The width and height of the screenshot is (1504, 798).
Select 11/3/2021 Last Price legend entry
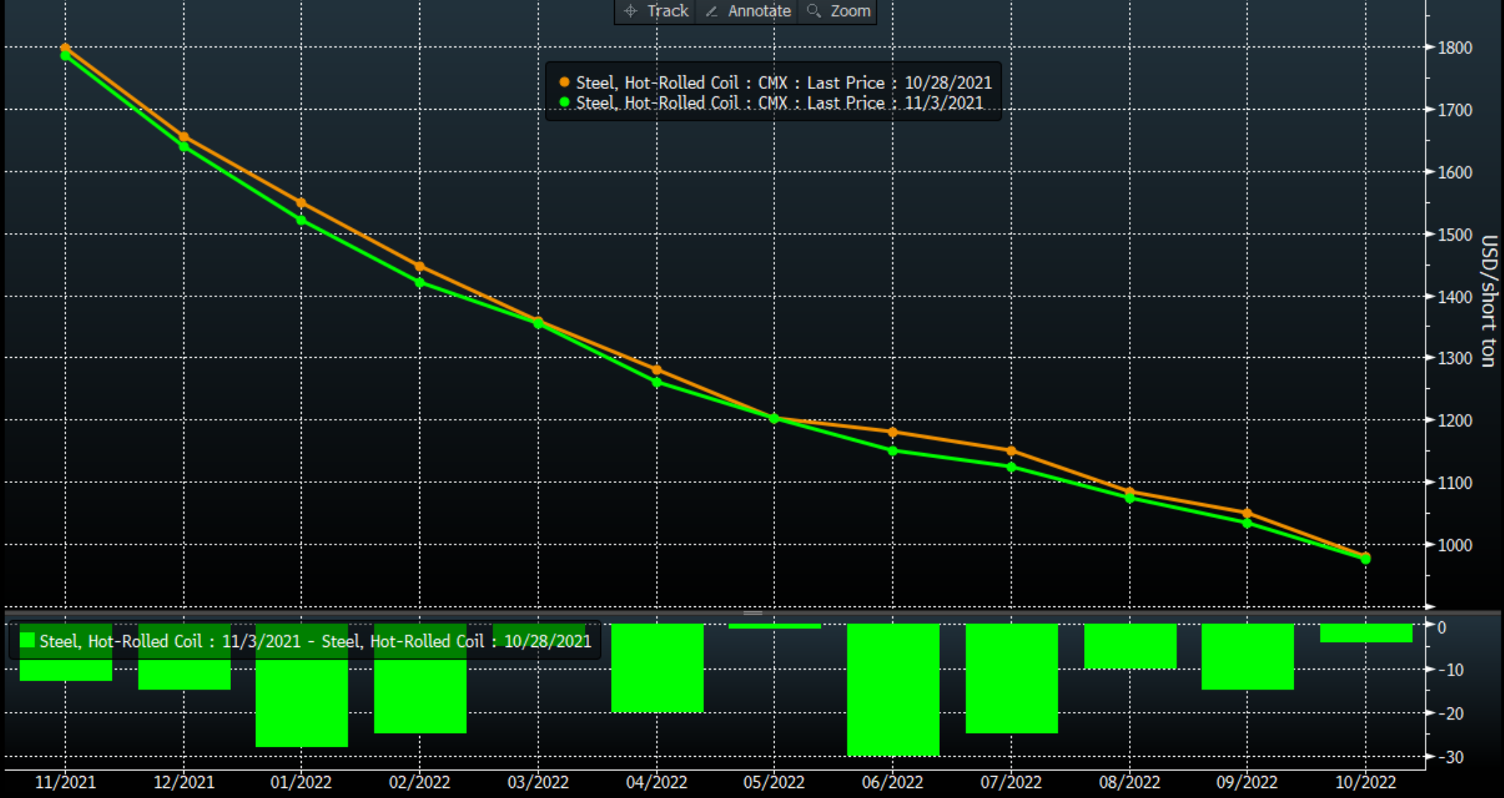click(779, 103)
